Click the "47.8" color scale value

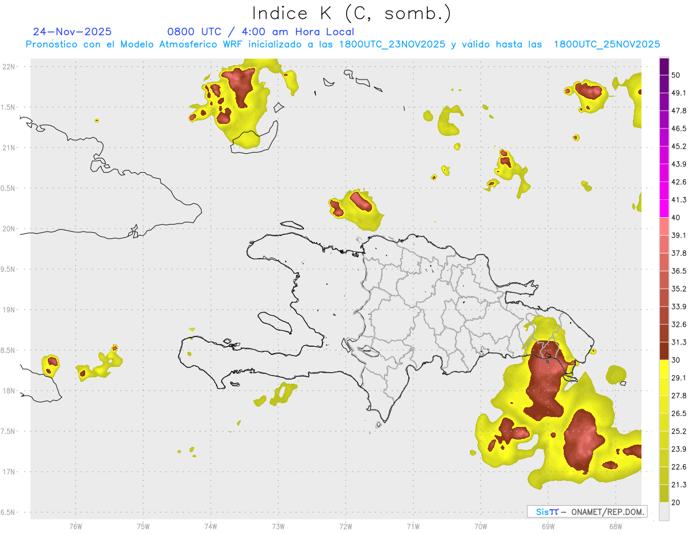click(679, 111)
